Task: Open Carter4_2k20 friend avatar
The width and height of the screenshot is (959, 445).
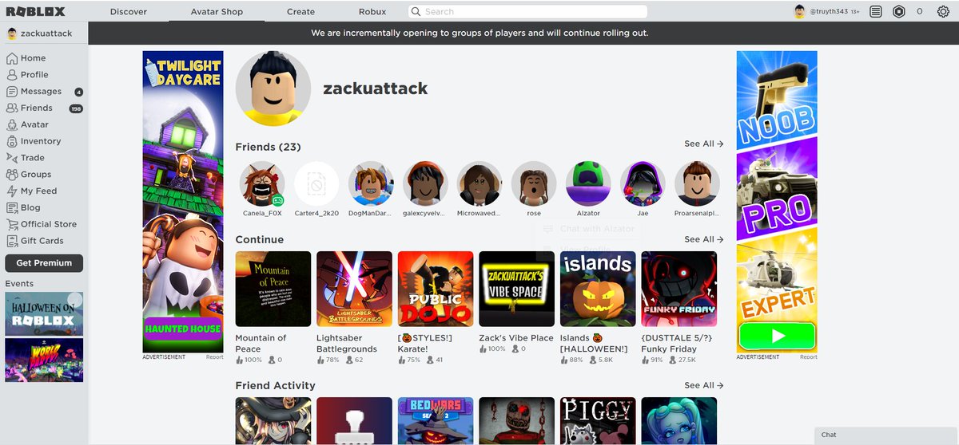Action: [x=316, y=184]
